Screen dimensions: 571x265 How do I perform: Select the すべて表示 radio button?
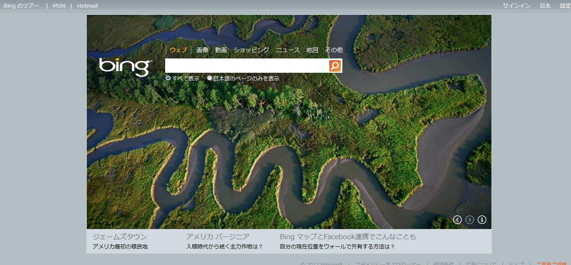click(x=168, y=78)
